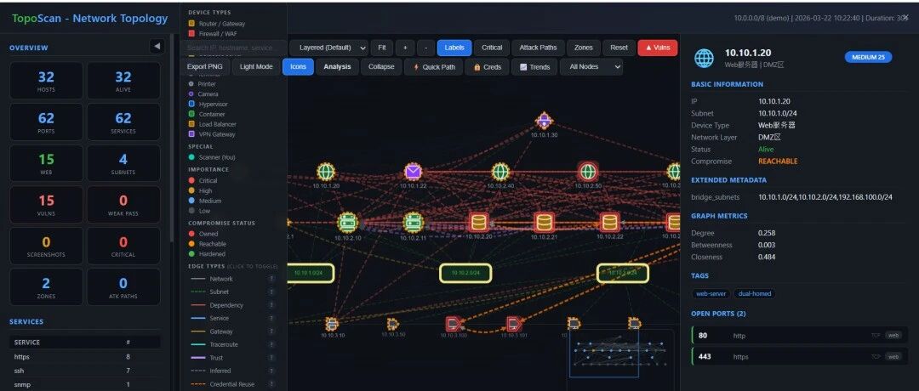Image resolution: width=919 pixels, height=391 pixels.
Task: Click the search IP, hostname field
Action: tap(235, 48)
